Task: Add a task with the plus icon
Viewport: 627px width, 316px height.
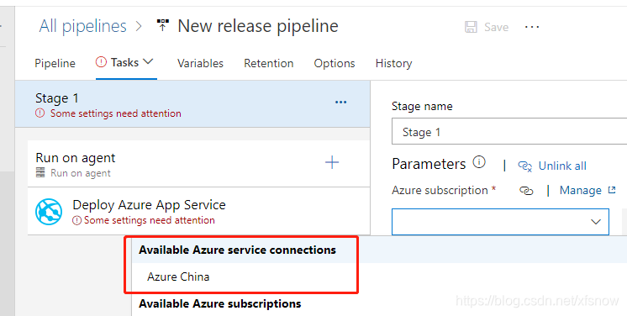Action: (x=332, y=162)
